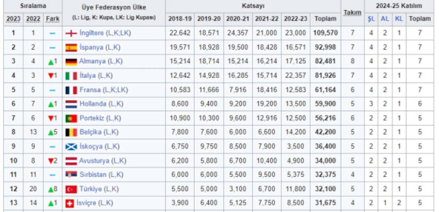Click the Switzerland flag icon
Viewport: 439px width, 212px height.
[x=70, y=203]
